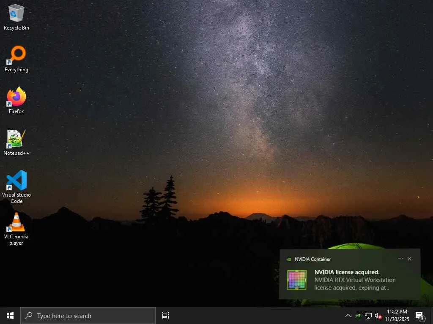Open the network status tray icon
This screenshot has width=433, height=324.
pyautogui.click(x=368, y=316)
